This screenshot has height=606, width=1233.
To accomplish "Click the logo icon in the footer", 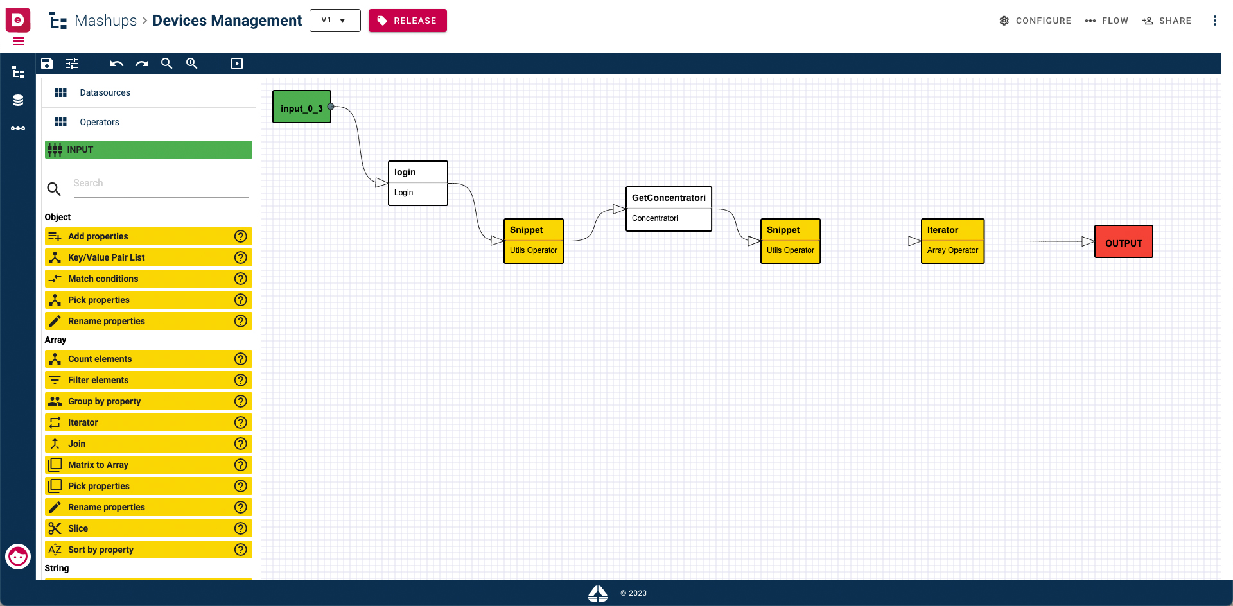I will point(598,593).
